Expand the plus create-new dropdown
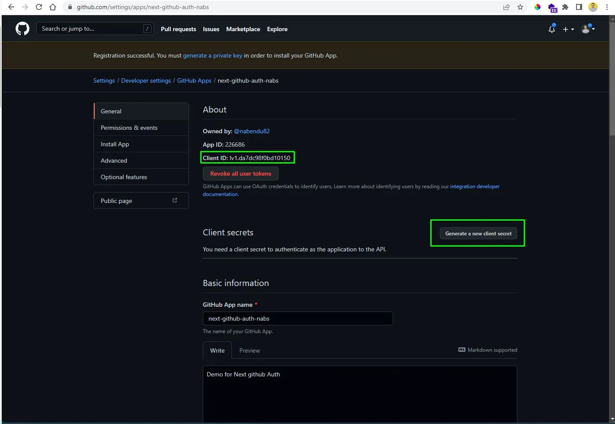Screen dimensions: 615x424 point(568,29)
